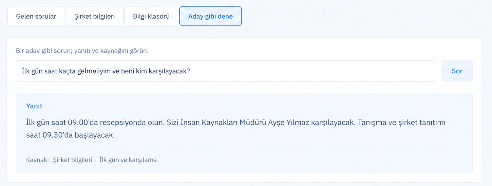
Task: Switch to the Şirket bilgileri tab
Action: (95, 16)
